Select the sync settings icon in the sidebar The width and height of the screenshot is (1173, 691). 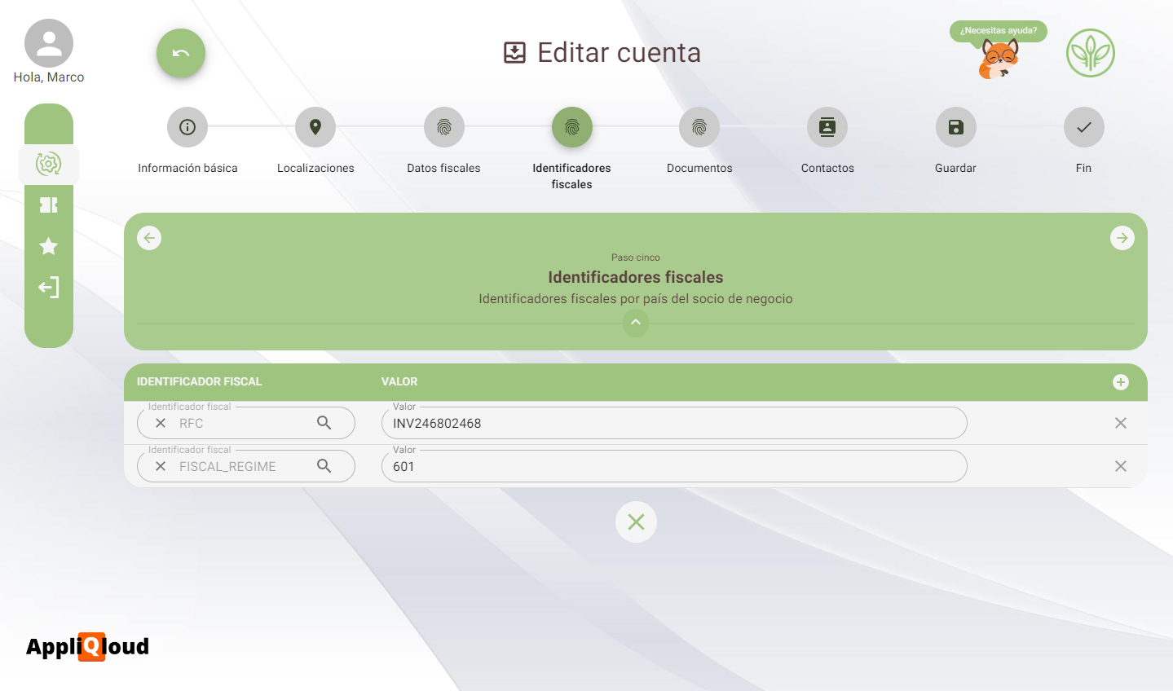(49, 164)
